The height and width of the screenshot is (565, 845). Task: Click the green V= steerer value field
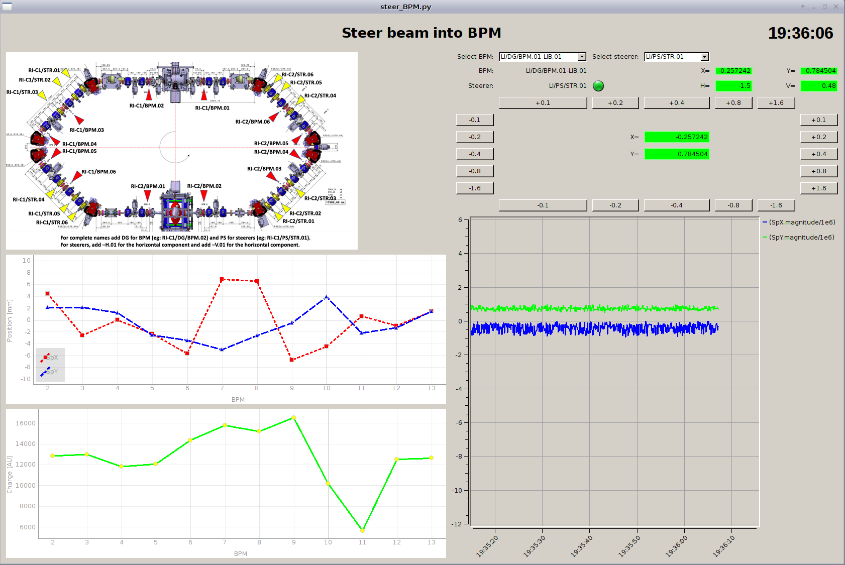click(x=818, y=86)
